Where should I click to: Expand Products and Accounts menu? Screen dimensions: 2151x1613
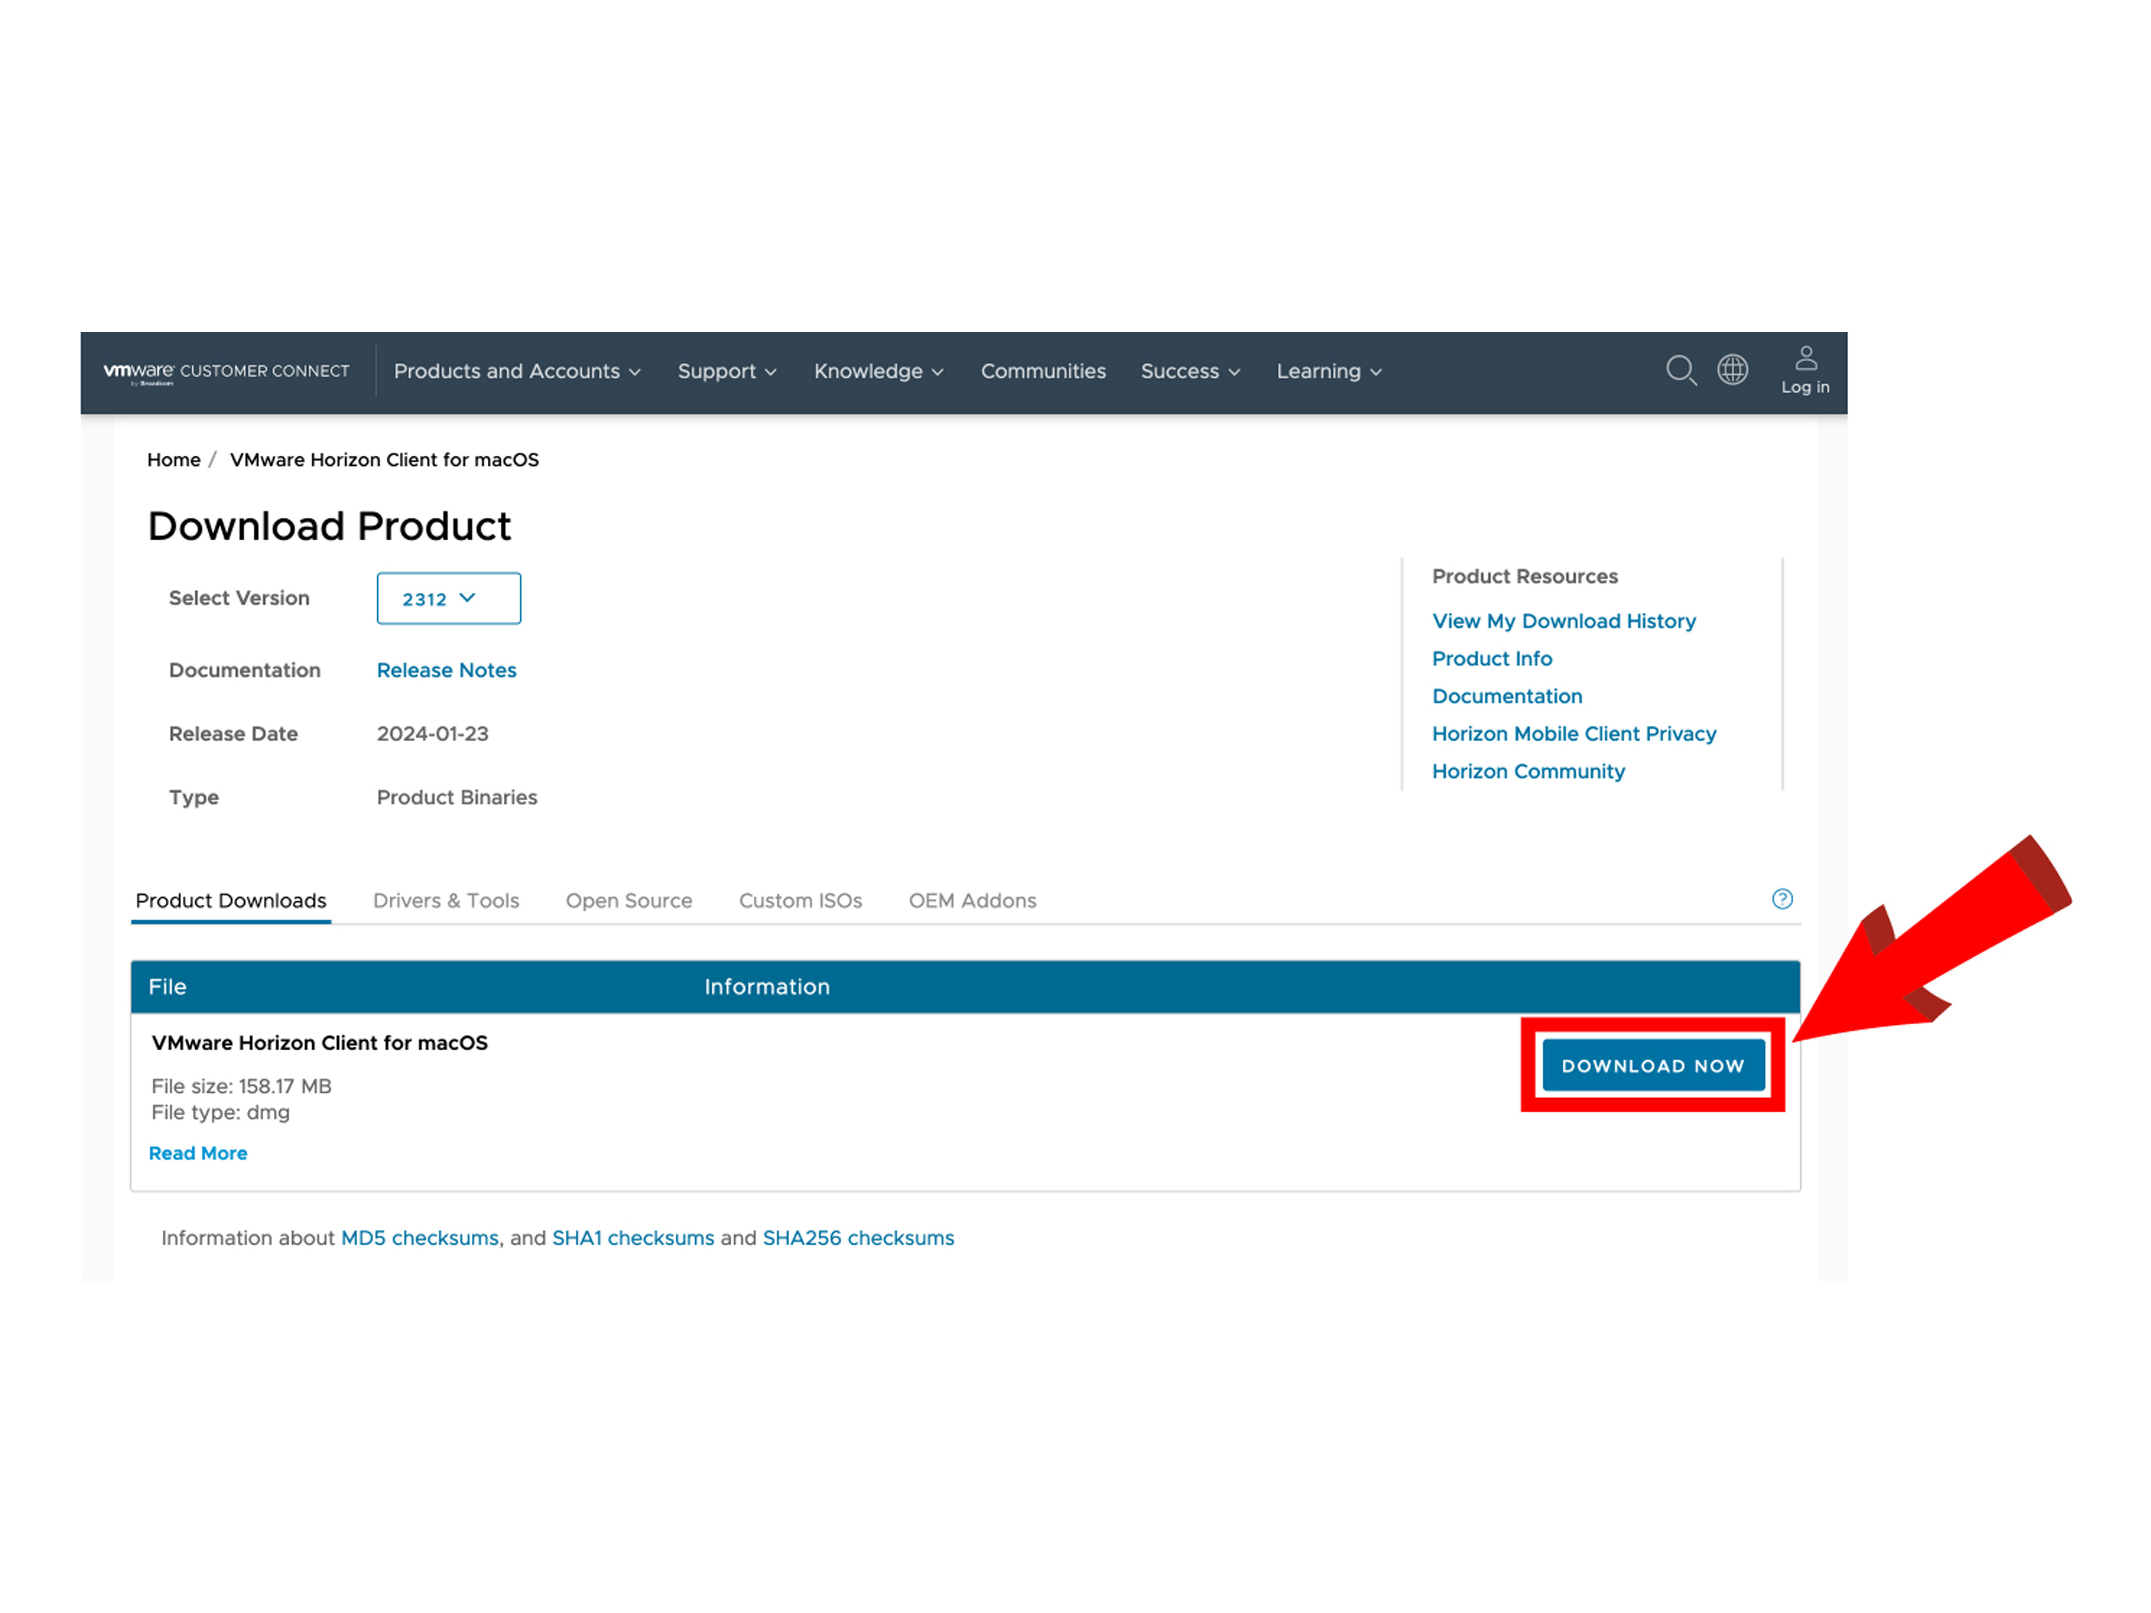pos(516,371)
